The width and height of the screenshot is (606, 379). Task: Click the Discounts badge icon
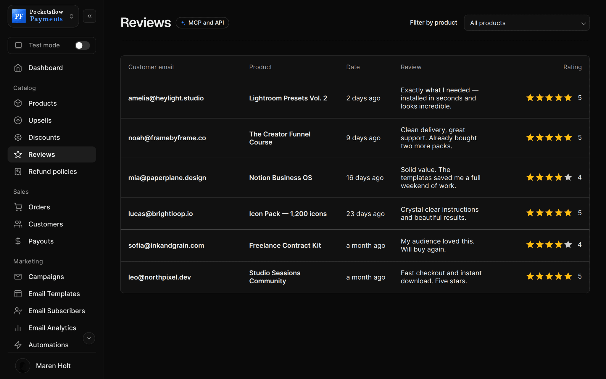point(18,137)
